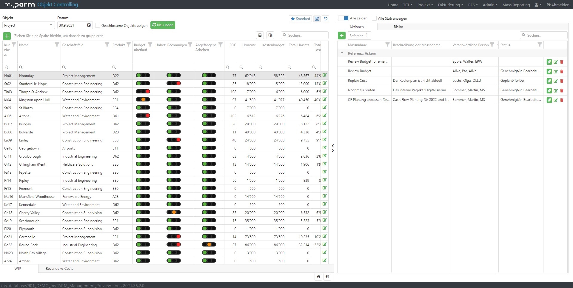
Task: Click the printer icon below the project grid
Action: (x=318, y=277)
